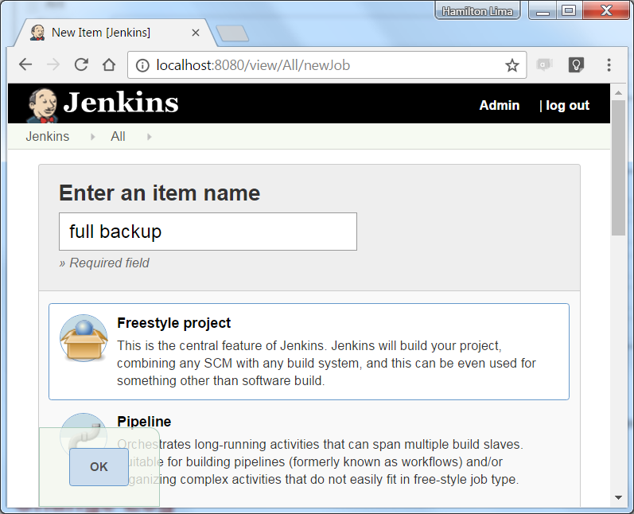634x514 pixels.
Task: Click the Jenkins butler logo
Action: 42,105
